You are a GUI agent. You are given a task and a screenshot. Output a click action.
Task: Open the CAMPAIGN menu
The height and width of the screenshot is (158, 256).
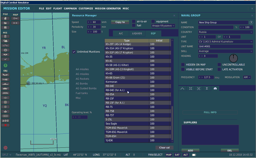70,8
